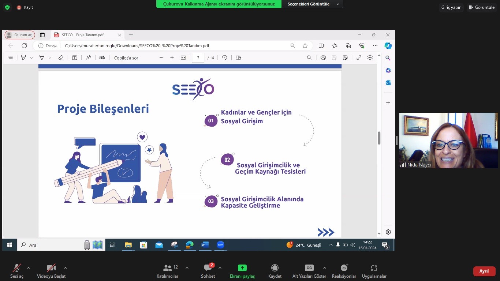Open Reaksiyonlar reactions menu
Image resolution: width=500 pixels, height=281 pixels.
(344, 271)
